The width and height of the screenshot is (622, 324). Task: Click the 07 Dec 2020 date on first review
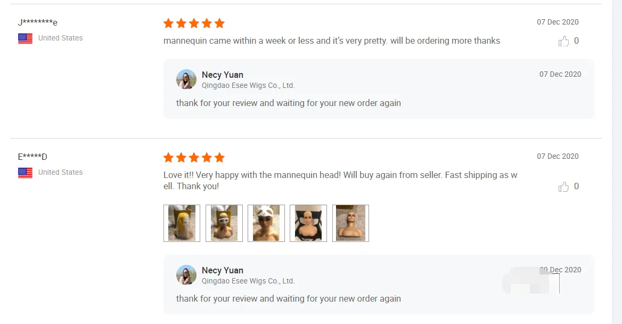[x=558, y=22]
